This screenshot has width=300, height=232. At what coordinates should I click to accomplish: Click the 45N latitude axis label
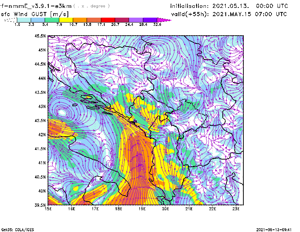point(42,50)
